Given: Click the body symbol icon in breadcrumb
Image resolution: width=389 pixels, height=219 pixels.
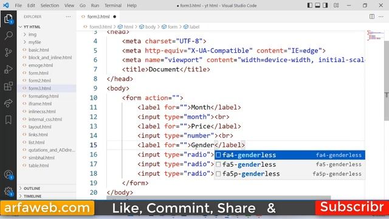Looking at the screenshot, I should [142, 27].
